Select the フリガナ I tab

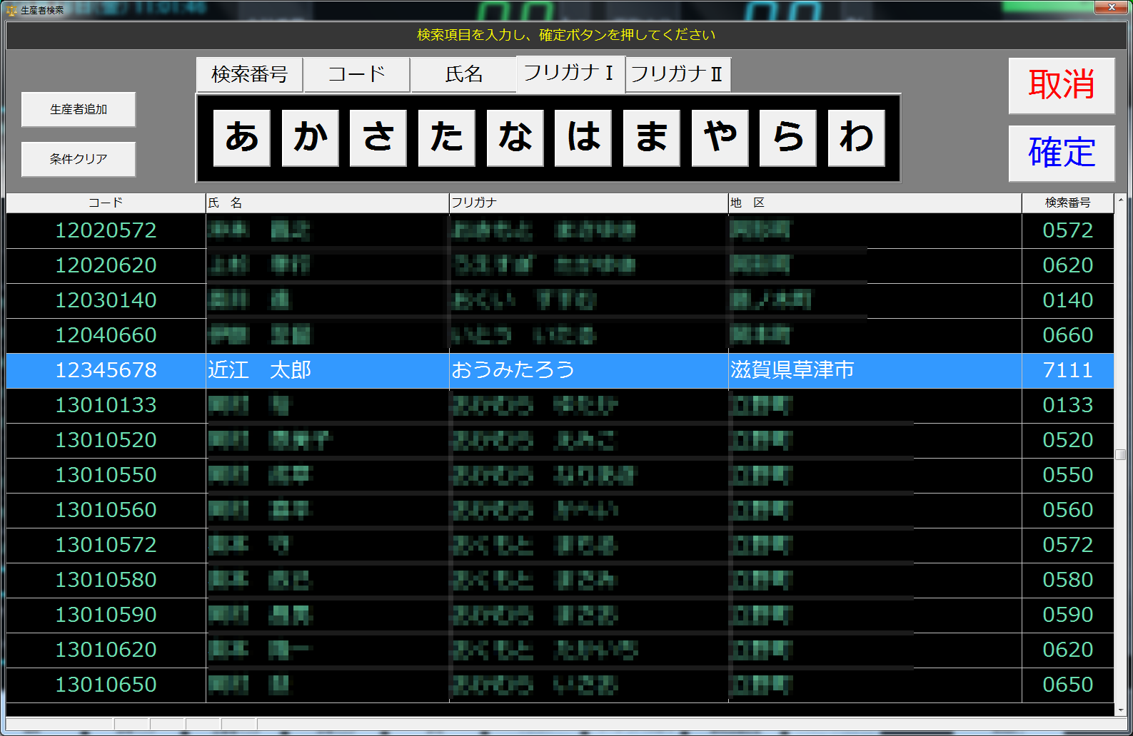pyautogui.click(x=570, y=73)
